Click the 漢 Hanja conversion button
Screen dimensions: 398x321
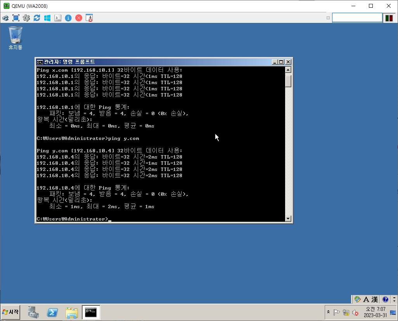375,299
